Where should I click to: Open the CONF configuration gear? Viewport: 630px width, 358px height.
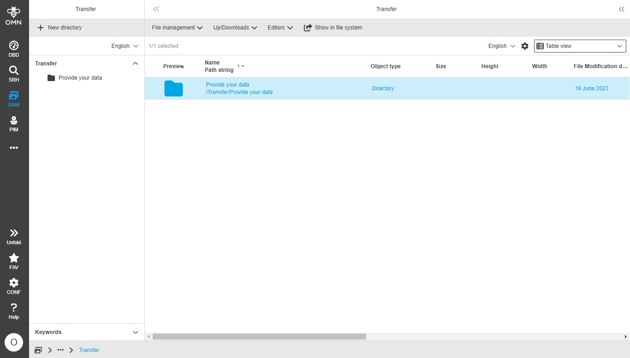pyautogui.click(x=14, y=286)
